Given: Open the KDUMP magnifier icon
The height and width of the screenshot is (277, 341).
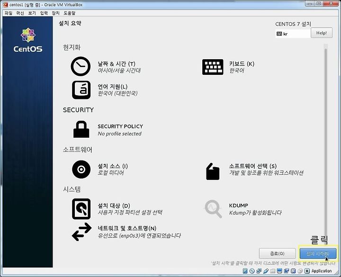Looking at the screenshot, I should 213,209.
